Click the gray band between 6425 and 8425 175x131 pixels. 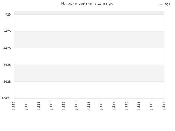point(89,73)
